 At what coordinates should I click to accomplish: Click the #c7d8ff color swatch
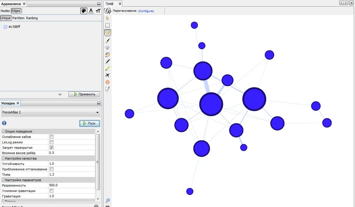click(x=5, y=27)
